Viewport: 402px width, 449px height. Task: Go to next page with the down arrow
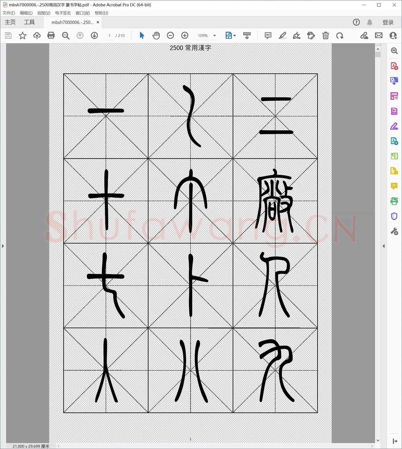94,35
